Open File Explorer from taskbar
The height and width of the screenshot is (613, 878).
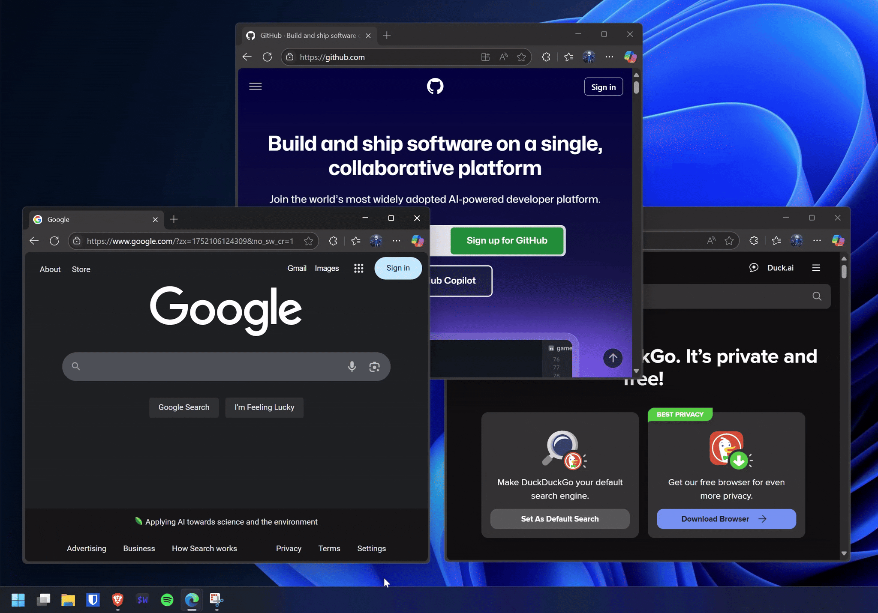click(x=68, y=600)
